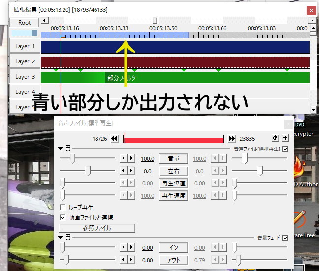
Task: Decrease left 左右 value with left arrow
Action: pos(123,171)
